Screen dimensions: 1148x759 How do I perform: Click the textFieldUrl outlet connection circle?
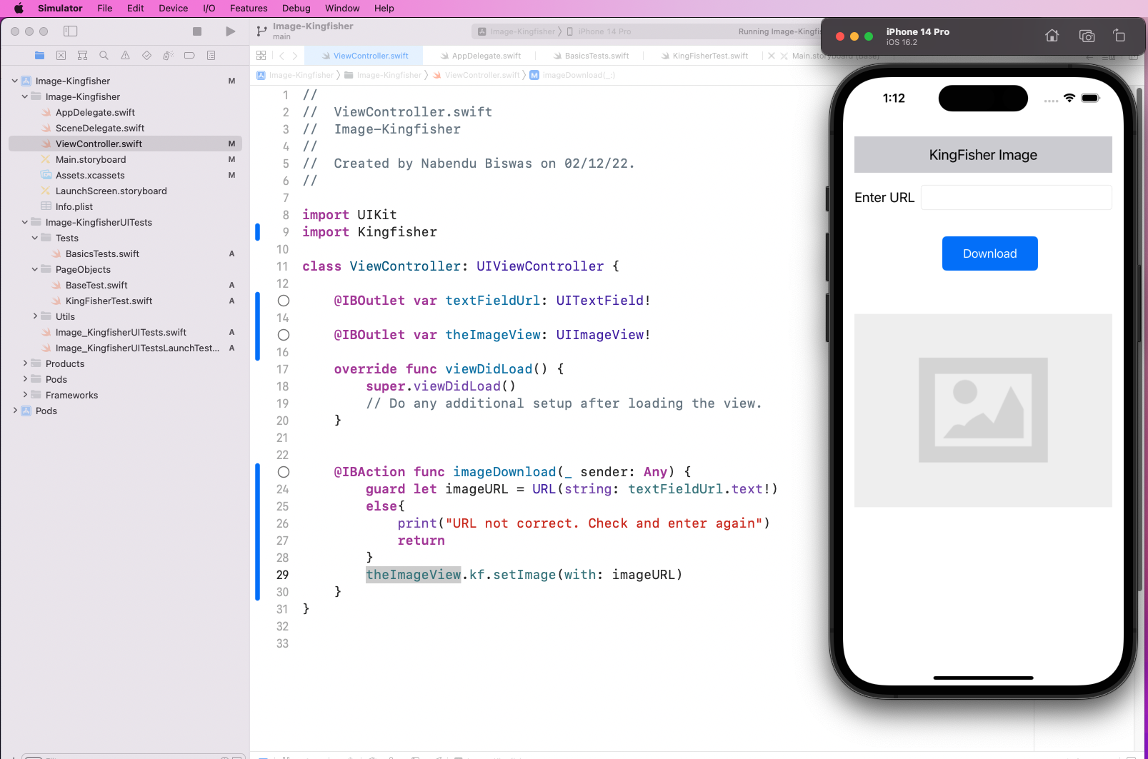coord(284,301)
